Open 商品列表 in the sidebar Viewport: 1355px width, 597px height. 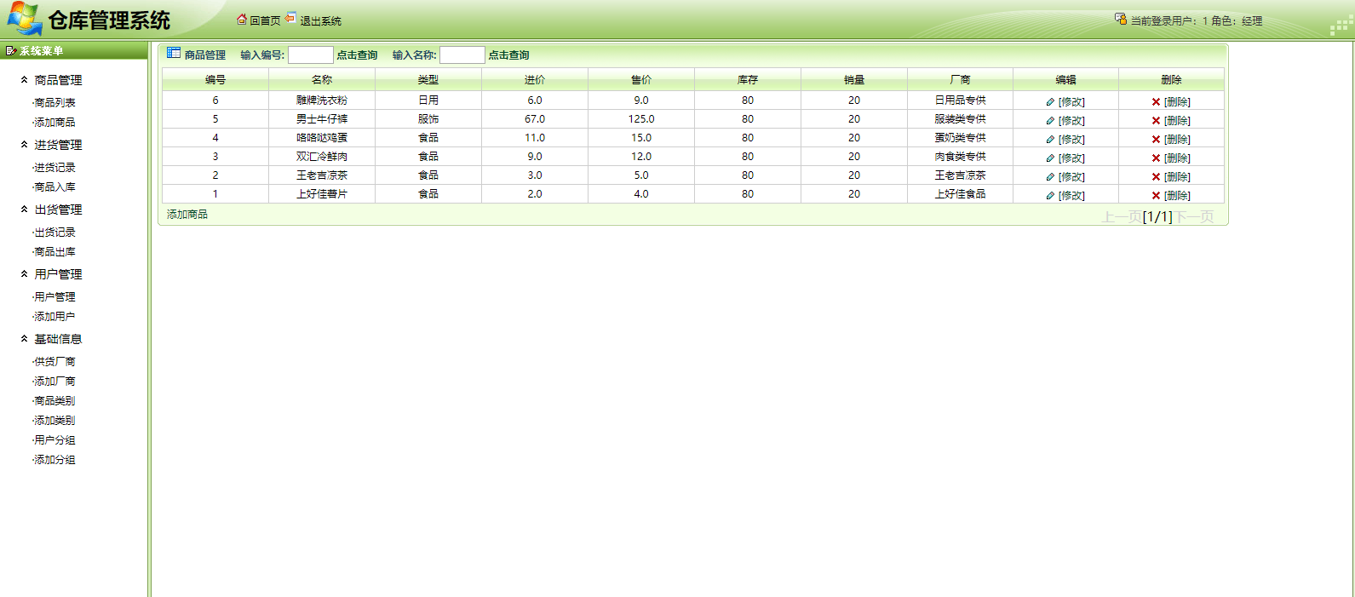55,102
